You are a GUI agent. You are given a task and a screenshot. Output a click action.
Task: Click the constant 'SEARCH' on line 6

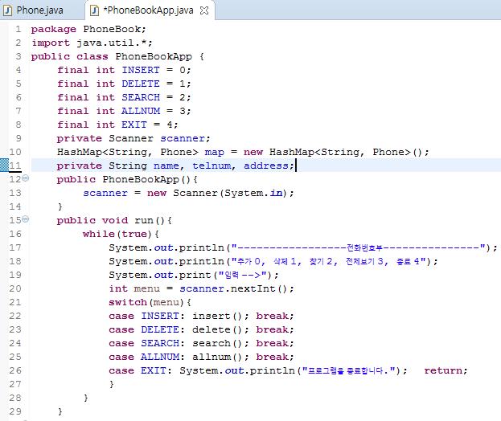[141, 97]
